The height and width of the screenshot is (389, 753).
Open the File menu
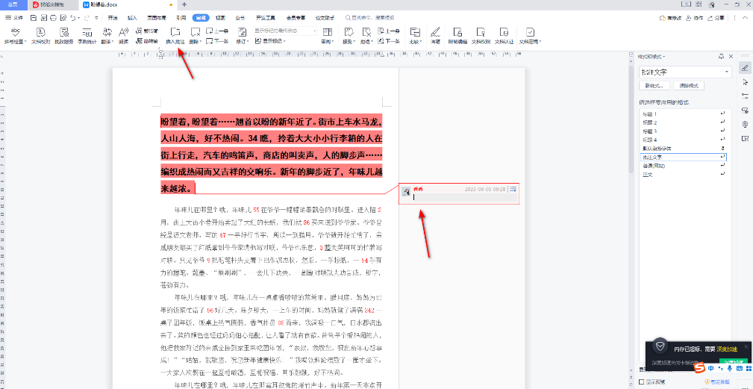tap(14, 18)
